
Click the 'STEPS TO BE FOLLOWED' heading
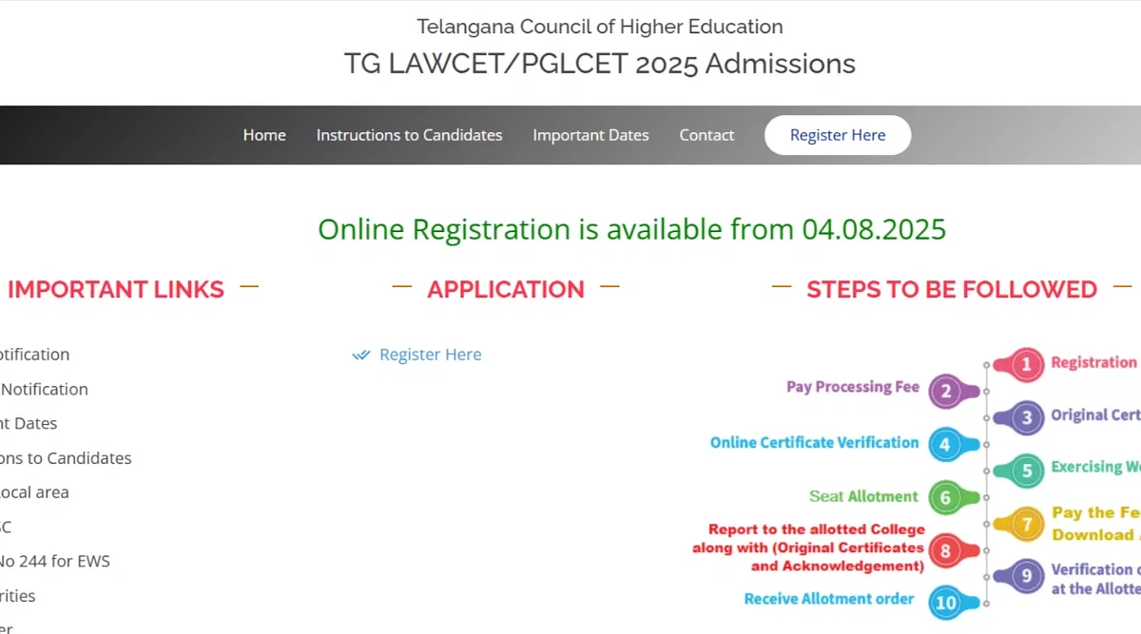pos(952,289)
